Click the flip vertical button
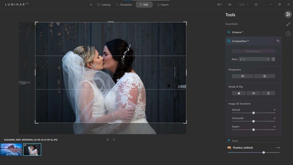 (x=268, y=93)
